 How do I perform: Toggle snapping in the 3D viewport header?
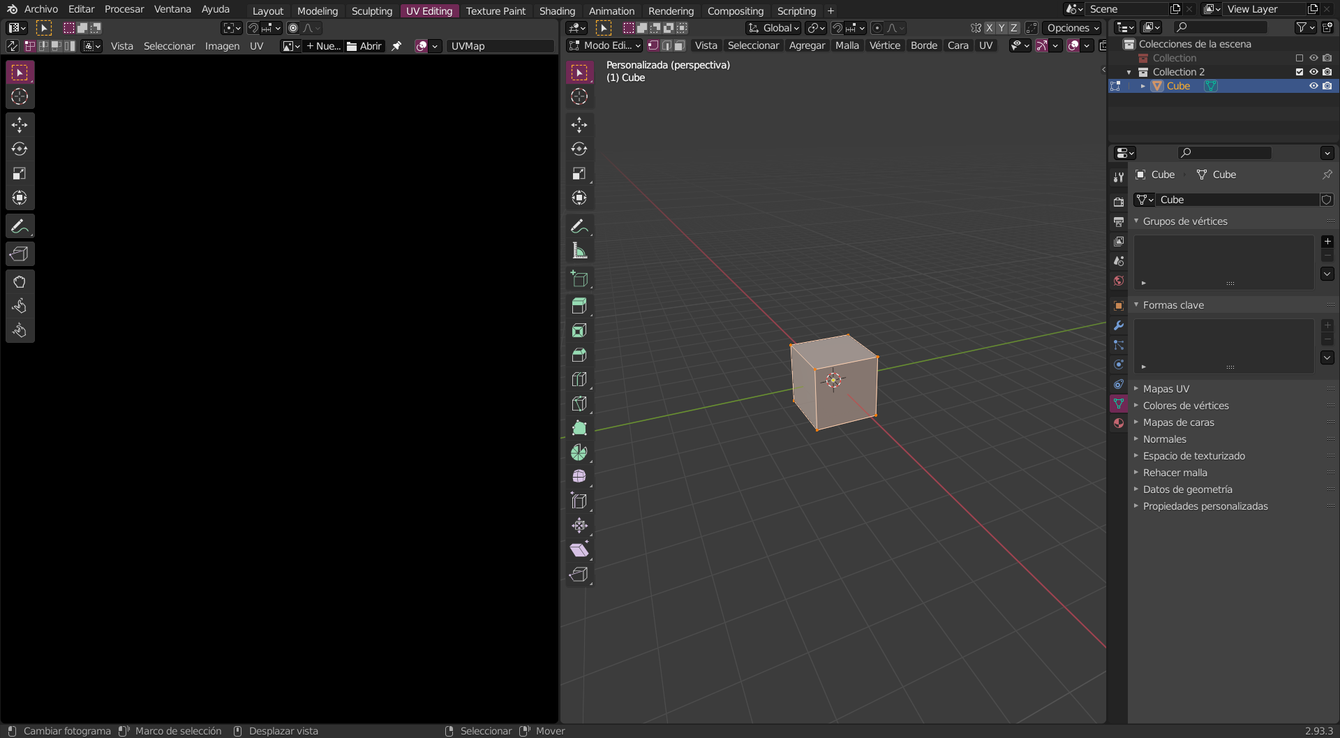[837, 28]
